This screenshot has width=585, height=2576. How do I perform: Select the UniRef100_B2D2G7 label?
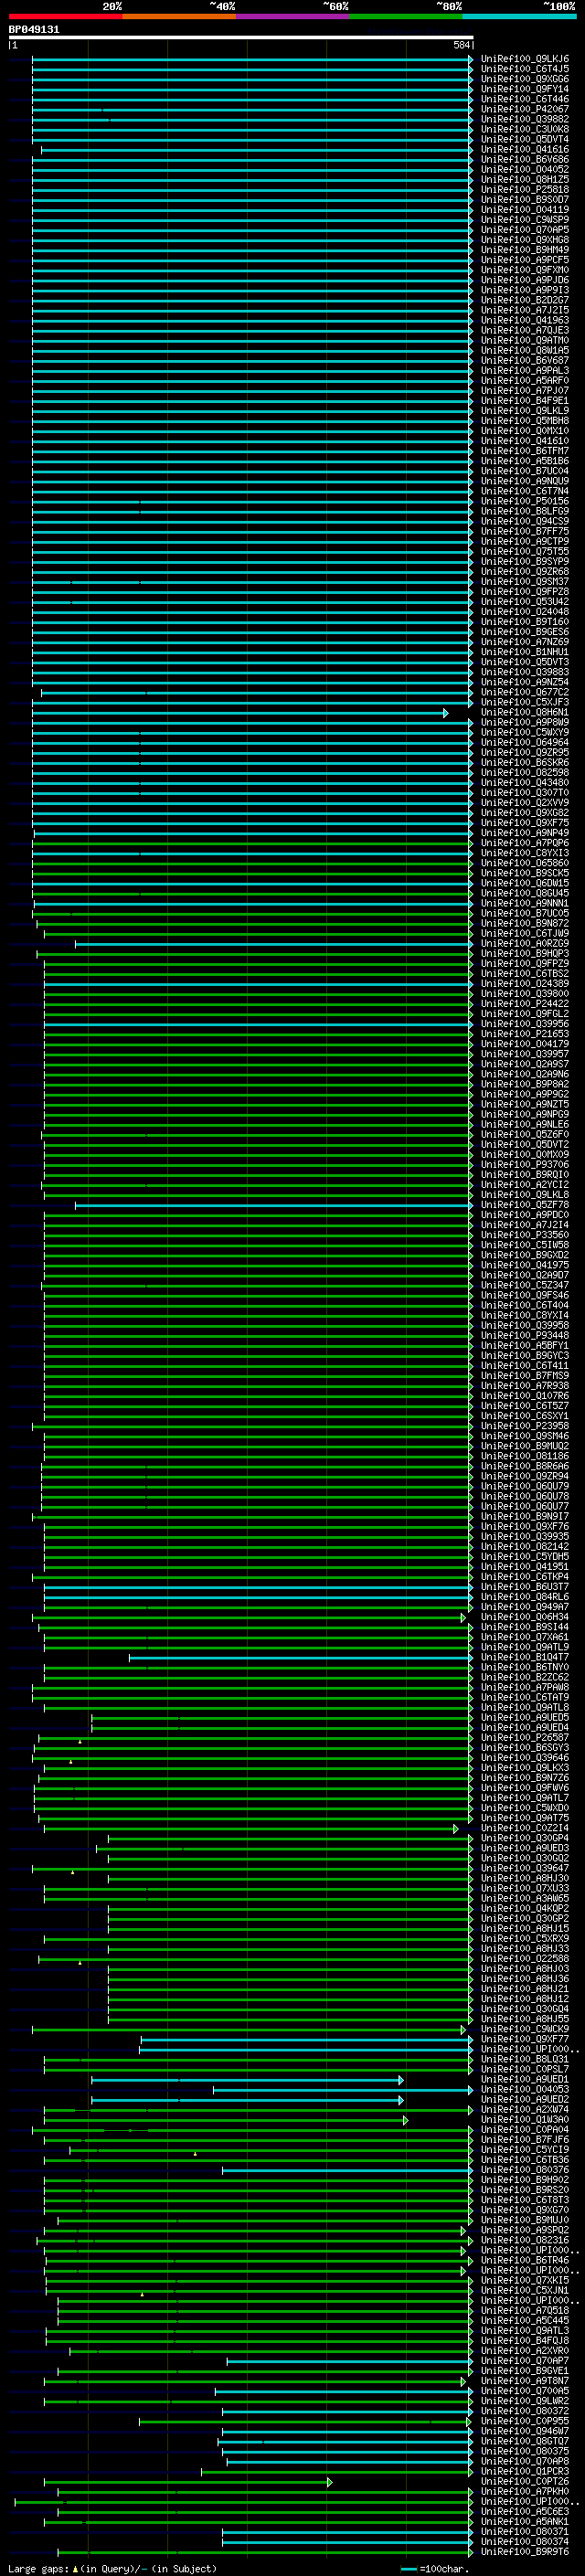point(524,300)
